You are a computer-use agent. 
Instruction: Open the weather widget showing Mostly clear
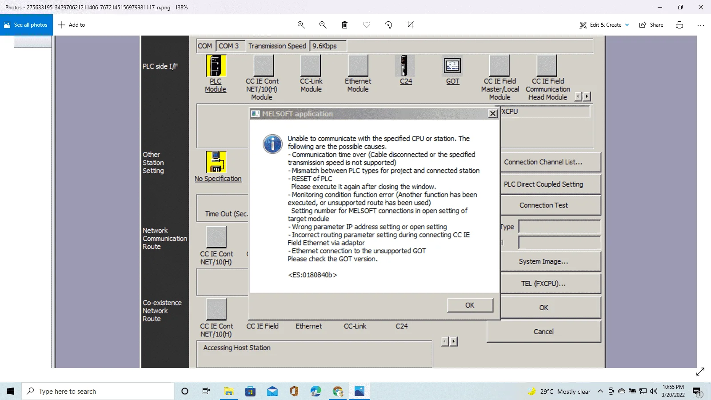point(559,392)
